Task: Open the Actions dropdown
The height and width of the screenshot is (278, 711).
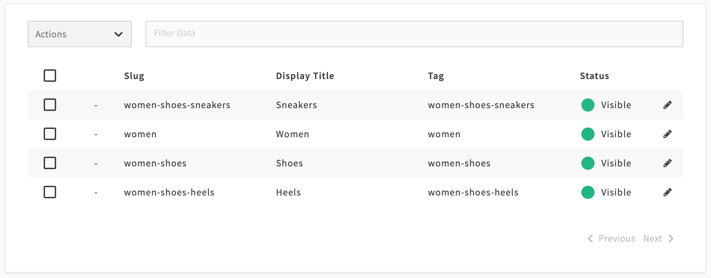Action: tap(80, 34)
